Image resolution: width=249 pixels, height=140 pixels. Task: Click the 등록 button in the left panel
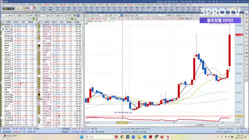(19, 16)
